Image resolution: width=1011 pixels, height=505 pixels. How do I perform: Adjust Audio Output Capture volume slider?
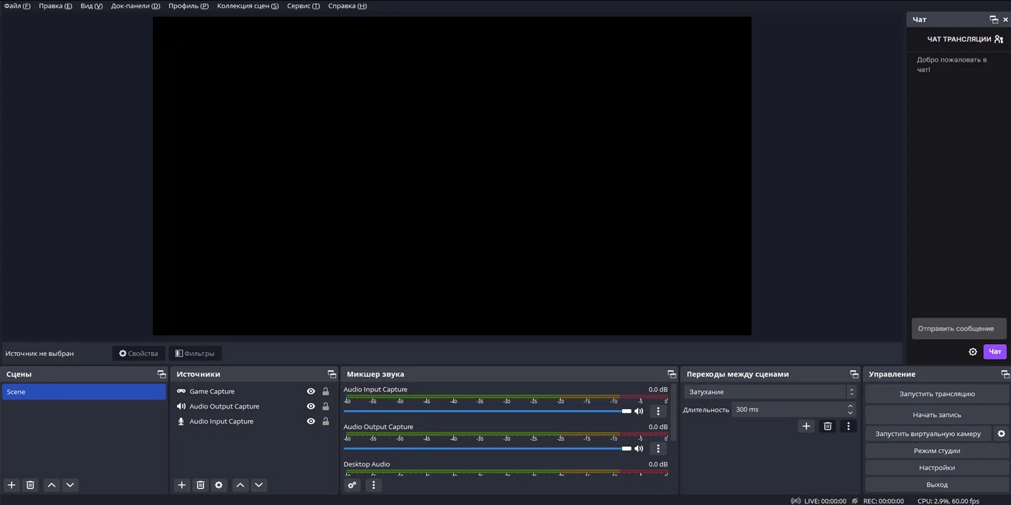[x=487, y=448]
